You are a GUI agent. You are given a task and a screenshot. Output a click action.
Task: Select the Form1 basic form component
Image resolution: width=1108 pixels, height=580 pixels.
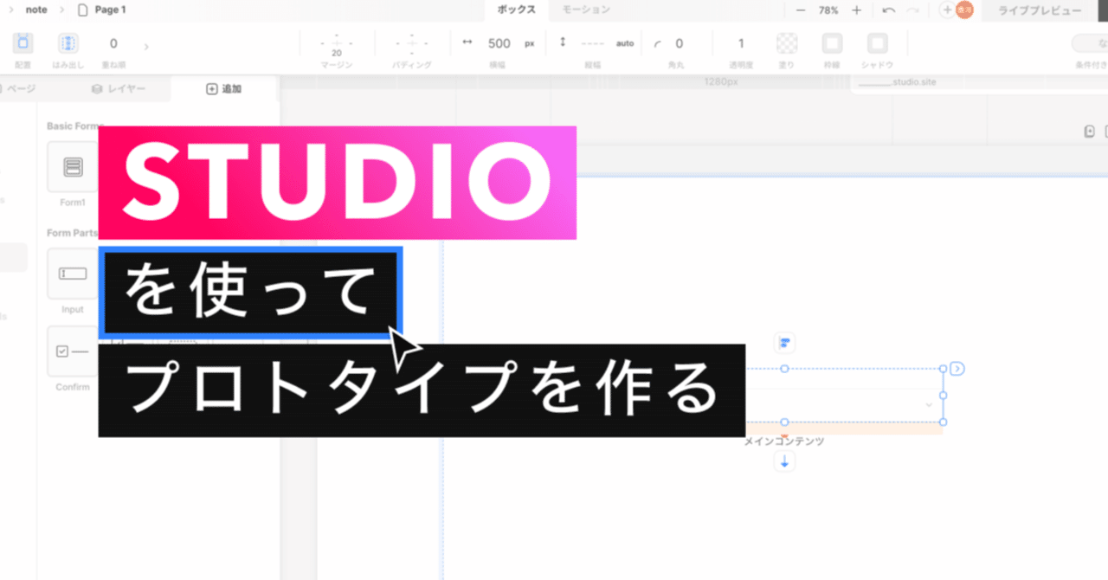[x=73, y=166]
